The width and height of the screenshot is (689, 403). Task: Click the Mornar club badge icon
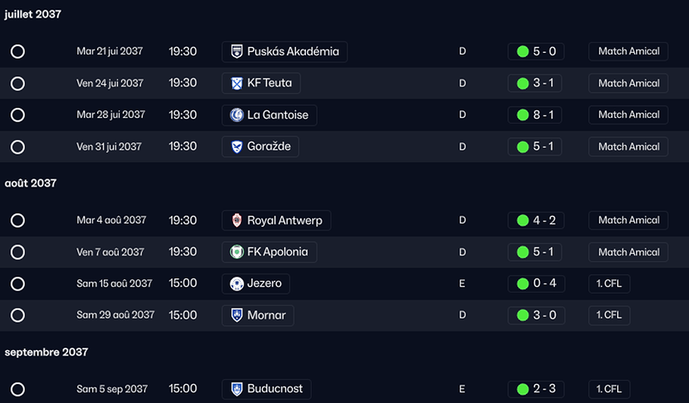click(x=236, y=315)
